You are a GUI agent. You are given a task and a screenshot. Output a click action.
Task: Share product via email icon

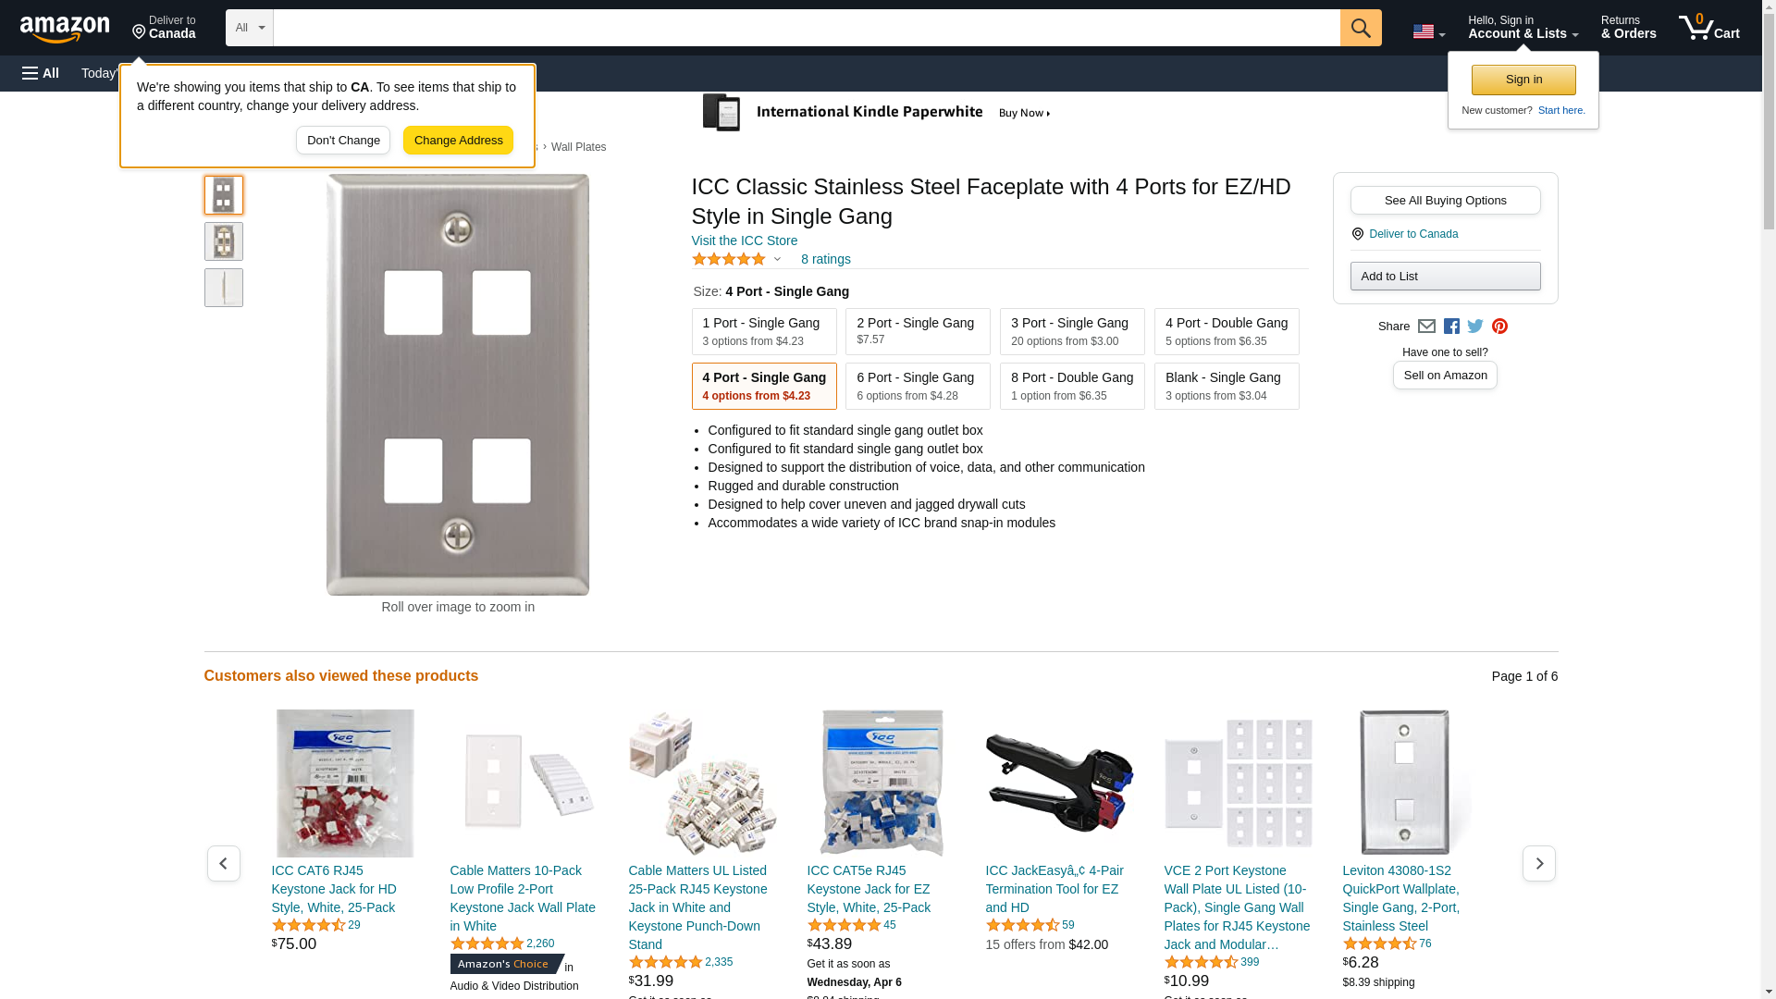[x=1426, y=327]
